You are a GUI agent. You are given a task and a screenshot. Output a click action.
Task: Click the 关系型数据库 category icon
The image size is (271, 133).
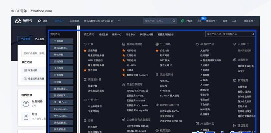[x=124, y=84]
